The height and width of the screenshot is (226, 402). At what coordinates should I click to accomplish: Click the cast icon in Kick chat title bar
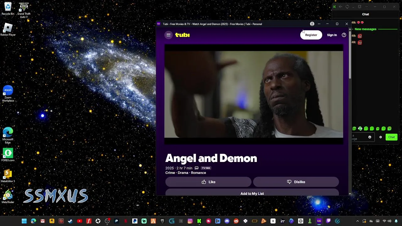360,7
